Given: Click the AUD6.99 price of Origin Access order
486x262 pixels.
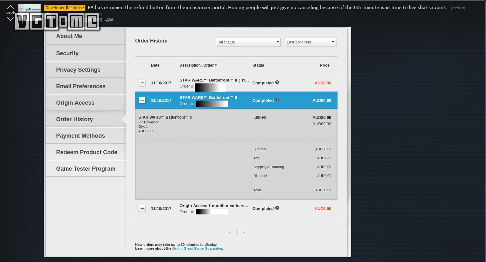Looking at the screenshot, I should pos(323,209).
